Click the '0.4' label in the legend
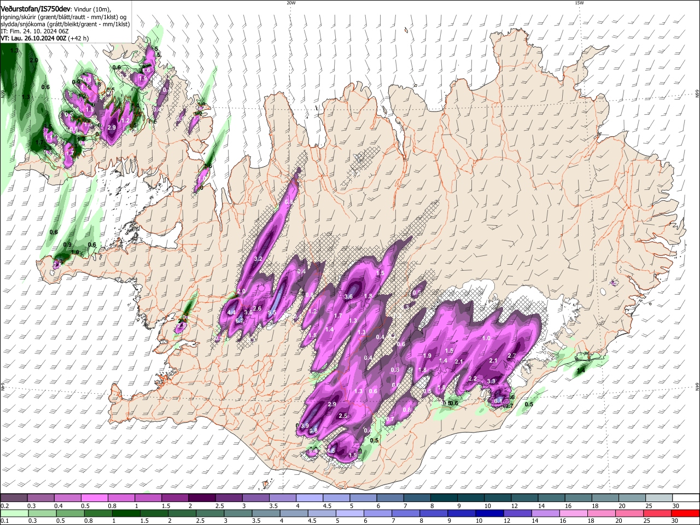 tap(58, 505)
